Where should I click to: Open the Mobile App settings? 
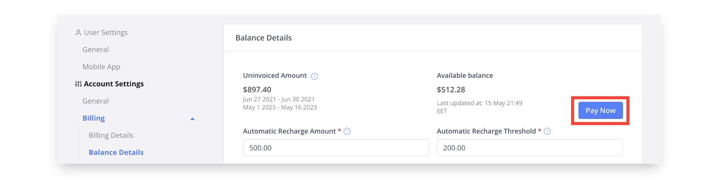click(x=101, y=67)
